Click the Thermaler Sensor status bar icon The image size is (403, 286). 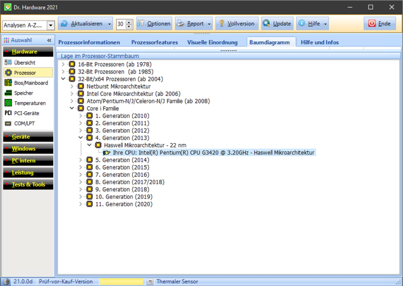pyautogui.click(x=150, y=281)
